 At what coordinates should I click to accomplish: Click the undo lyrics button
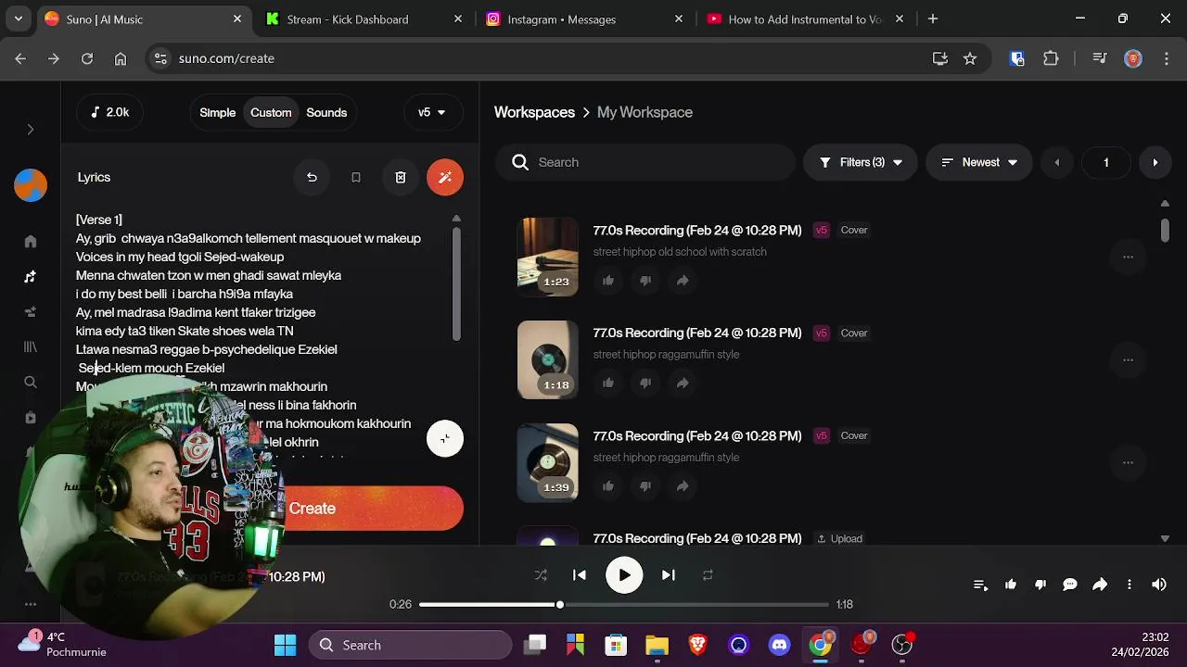(312, 177)
